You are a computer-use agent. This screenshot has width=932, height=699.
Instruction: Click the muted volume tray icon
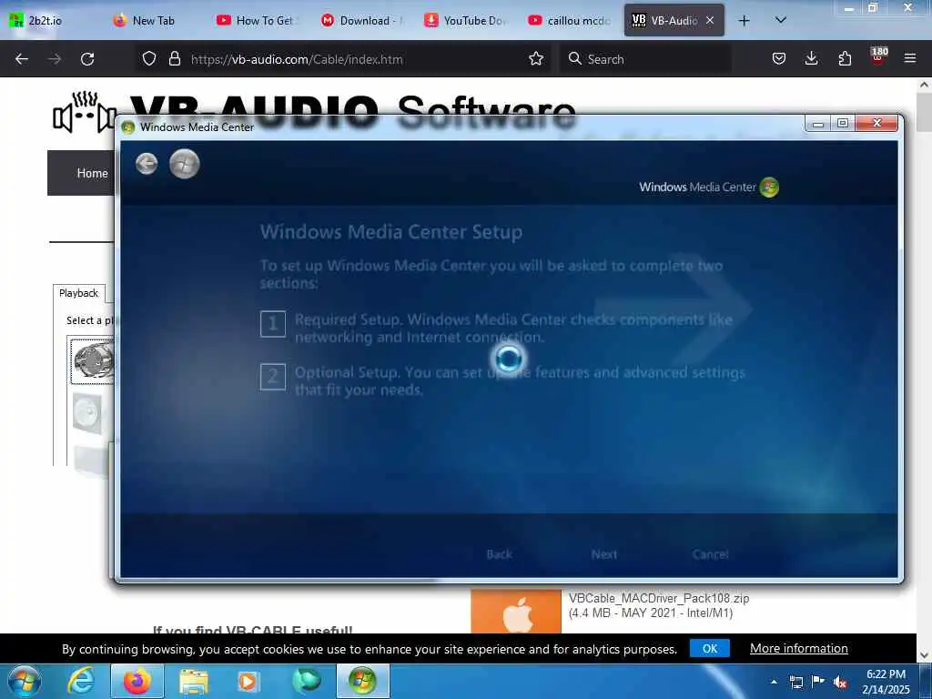click(x=840, y=682)
